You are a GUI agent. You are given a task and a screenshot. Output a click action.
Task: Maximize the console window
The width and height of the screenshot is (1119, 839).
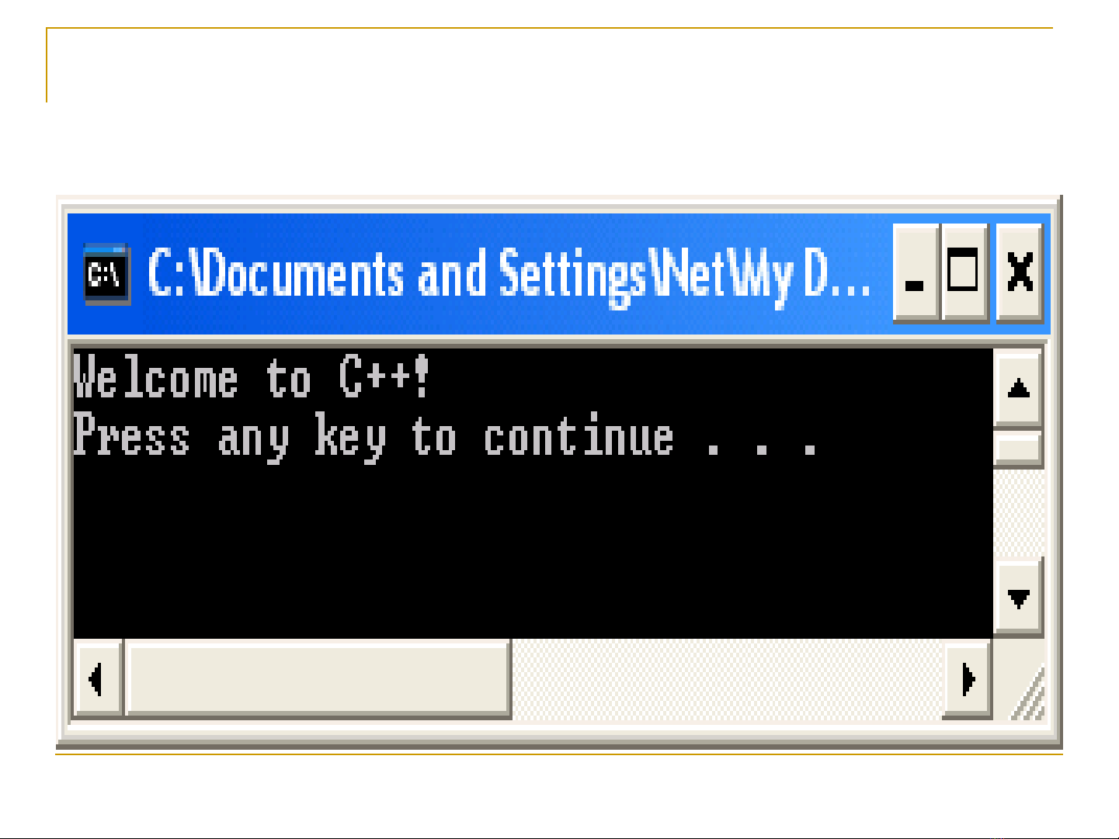(964, 272)
